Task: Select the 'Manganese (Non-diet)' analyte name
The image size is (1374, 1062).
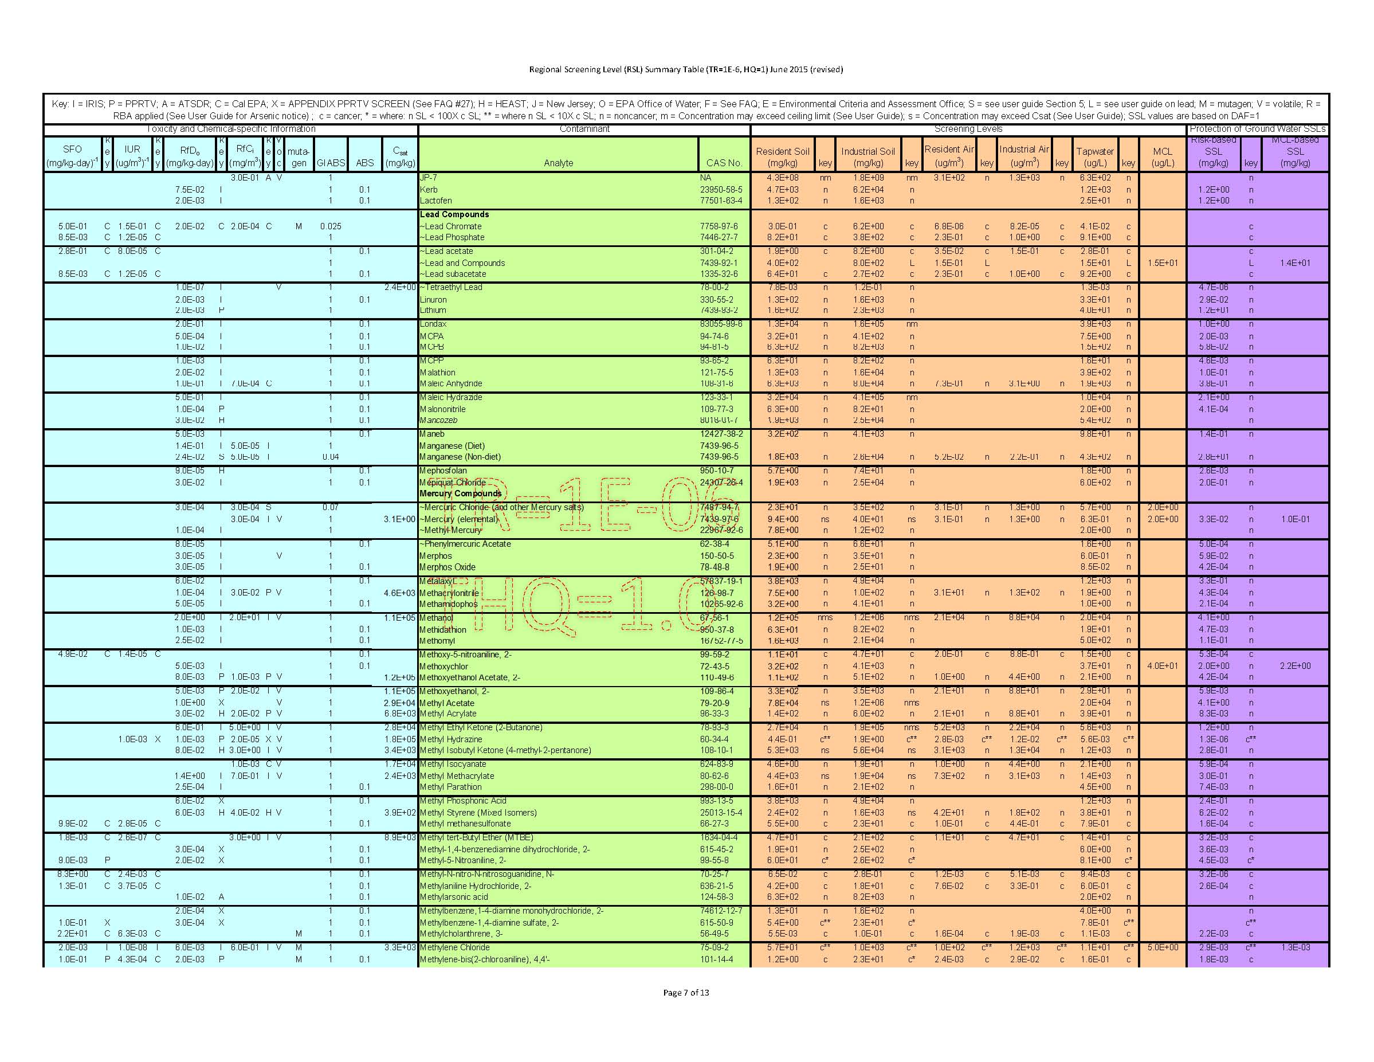Action: 460,457
